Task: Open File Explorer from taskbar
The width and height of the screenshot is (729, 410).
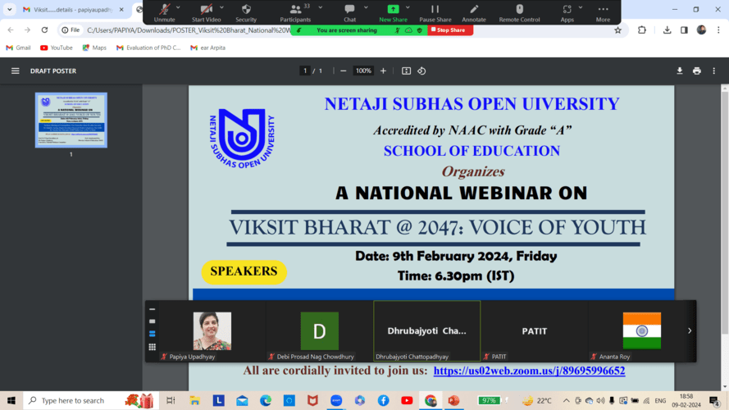Action: tap(194, 400)
